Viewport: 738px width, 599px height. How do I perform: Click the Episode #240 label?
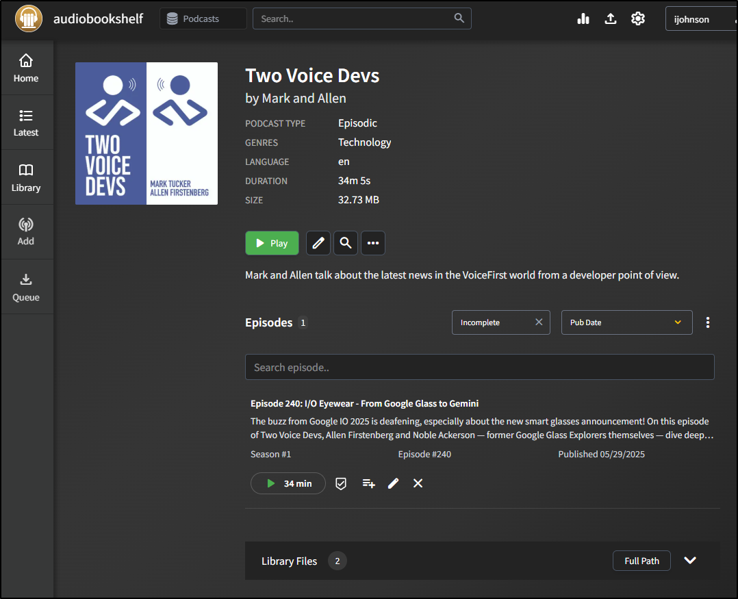pyautogui.click(x=424, y=454)
